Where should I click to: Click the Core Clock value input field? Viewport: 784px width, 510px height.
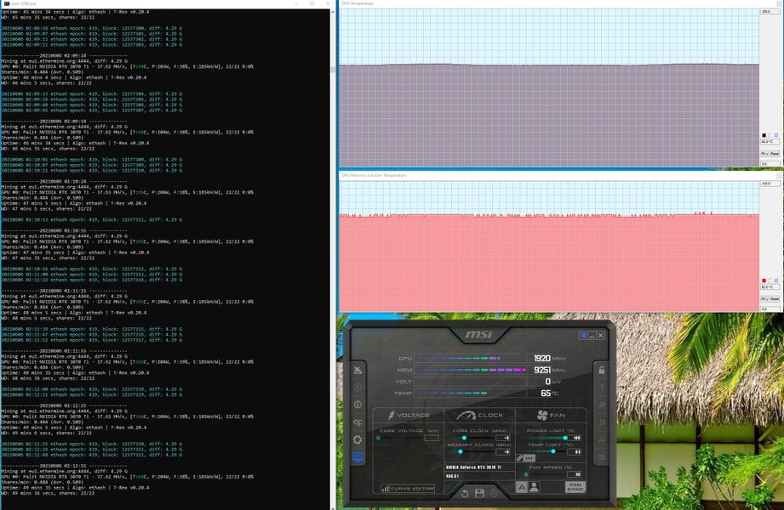[x=503, y=438]
